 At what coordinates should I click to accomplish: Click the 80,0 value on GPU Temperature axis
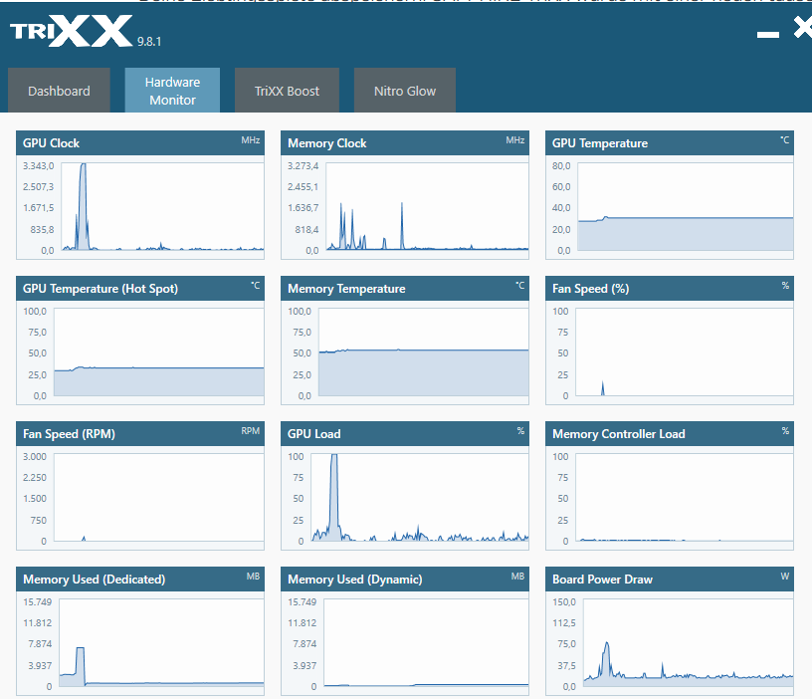tap(561, 166)
